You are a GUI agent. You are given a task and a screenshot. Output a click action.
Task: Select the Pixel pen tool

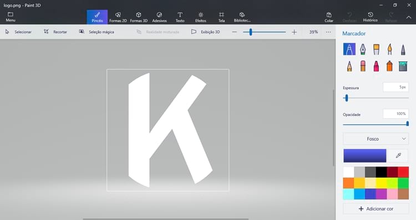[403, 49]
